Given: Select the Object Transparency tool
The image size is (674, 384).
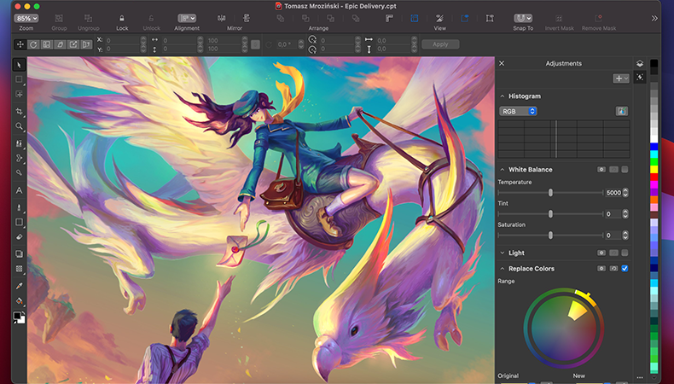Looking at the screenshot, I should tap(19, 269).
